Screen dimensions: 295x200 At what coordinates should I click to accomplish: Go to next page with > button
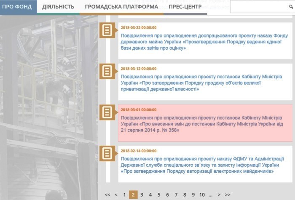click(x=219, y=195)
